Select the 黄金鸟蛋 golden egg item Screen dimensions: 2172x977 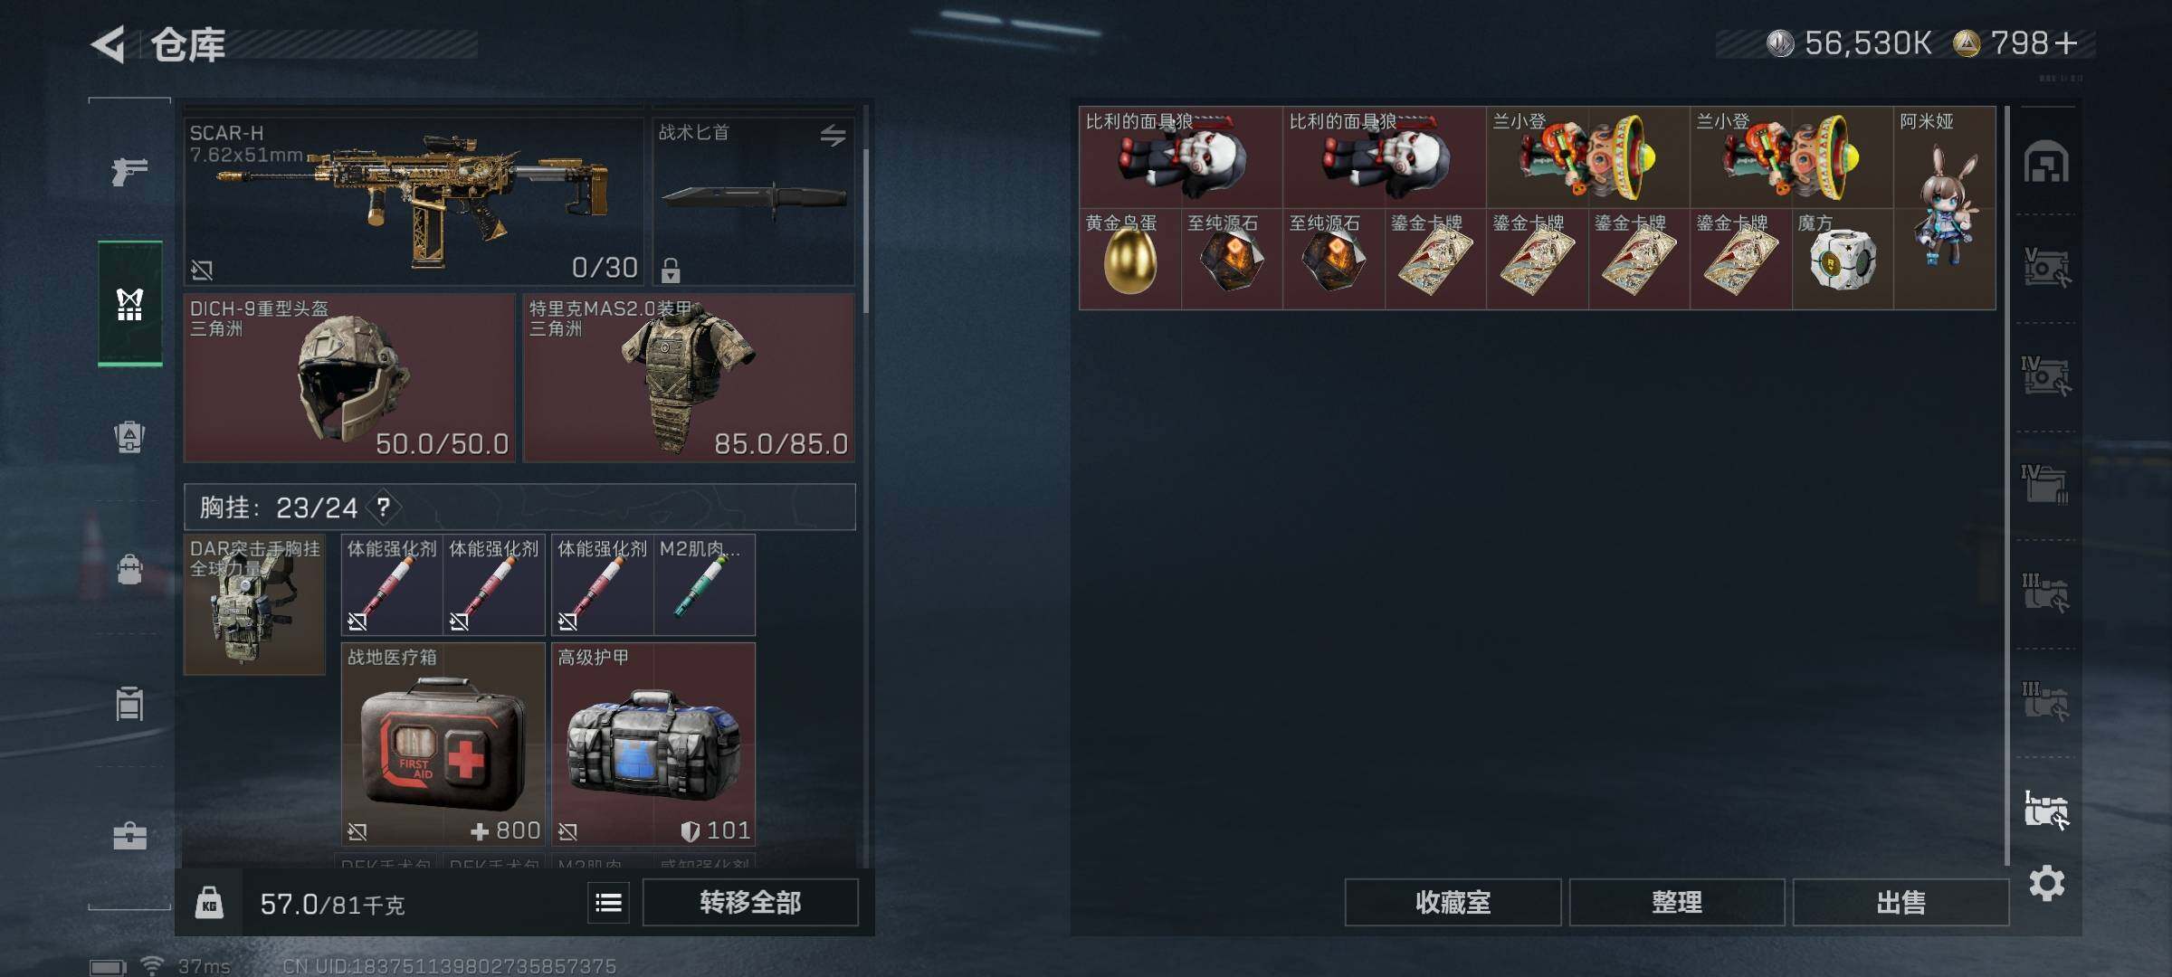pos(1129,260)
